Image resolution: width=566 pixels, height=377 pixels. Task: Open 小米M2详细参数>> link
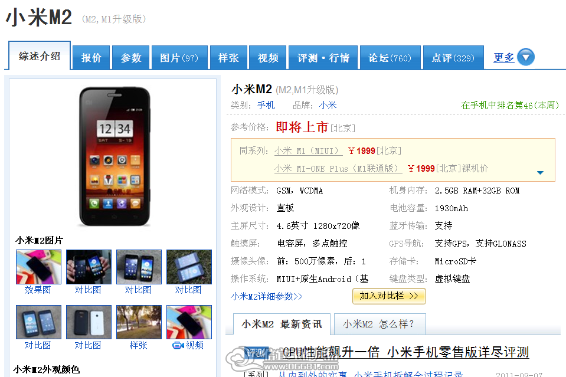(266, 297)
